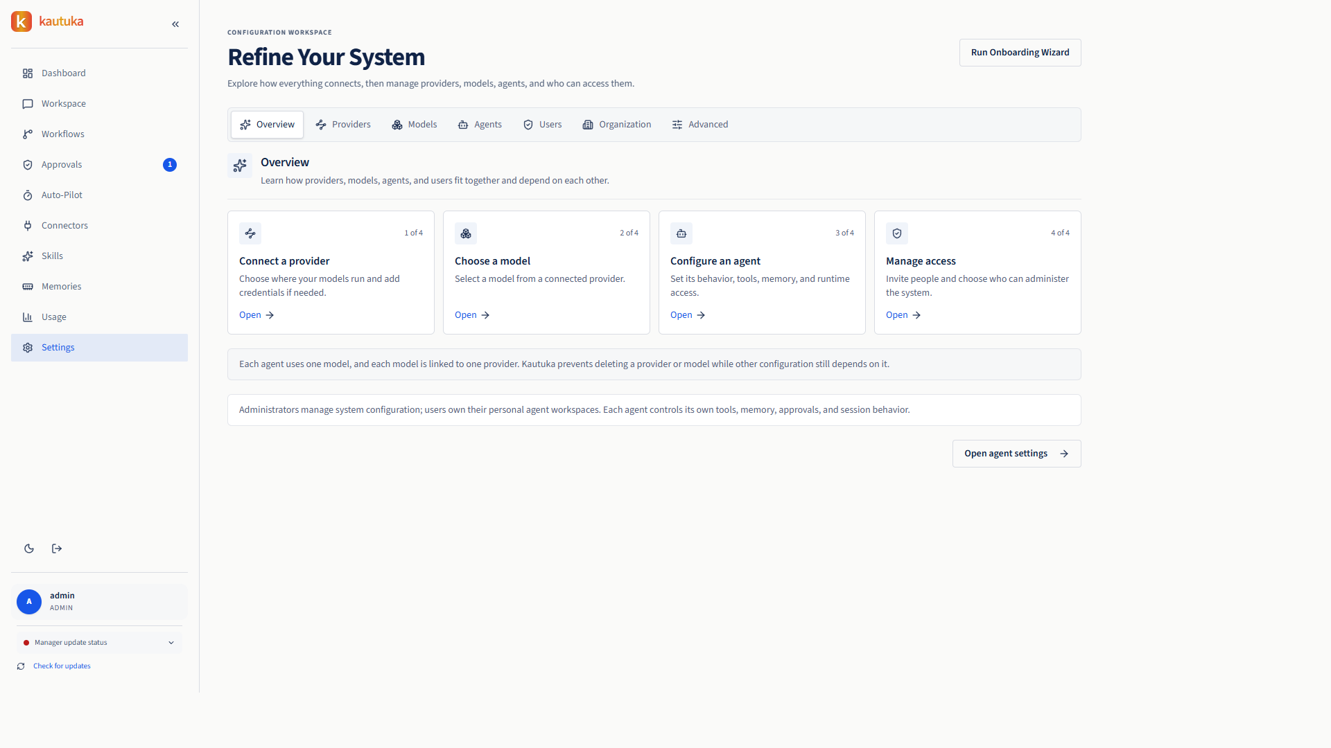Click Open link under Choose a model

472,315
